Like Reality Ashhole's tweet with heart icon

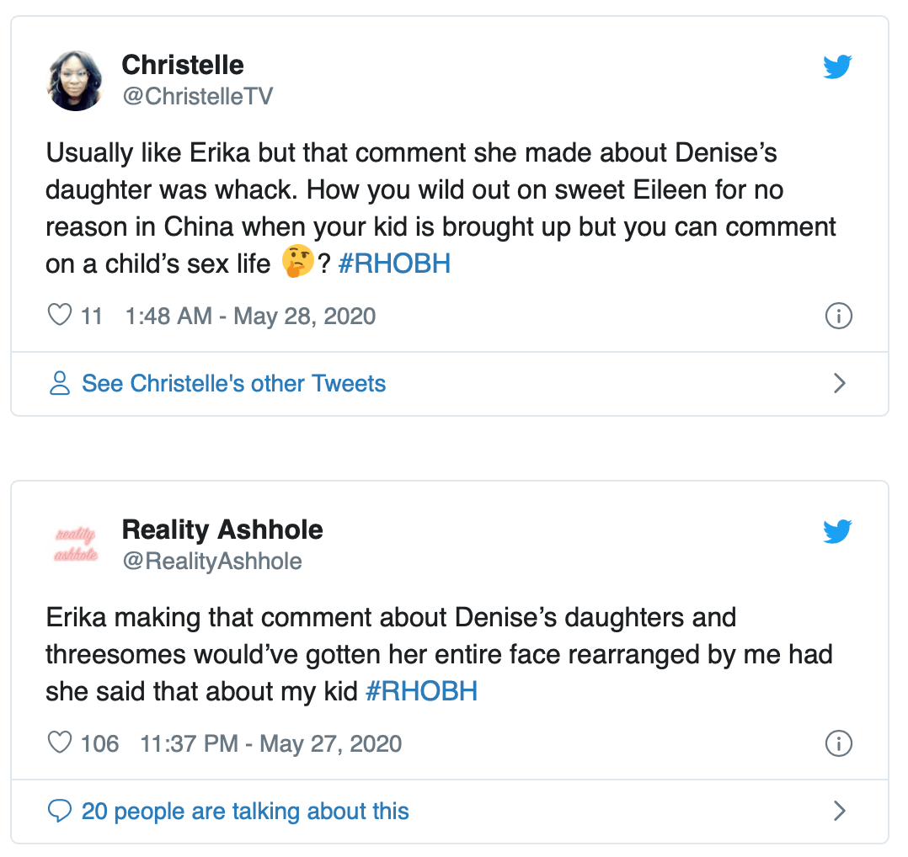coord(59,743)
